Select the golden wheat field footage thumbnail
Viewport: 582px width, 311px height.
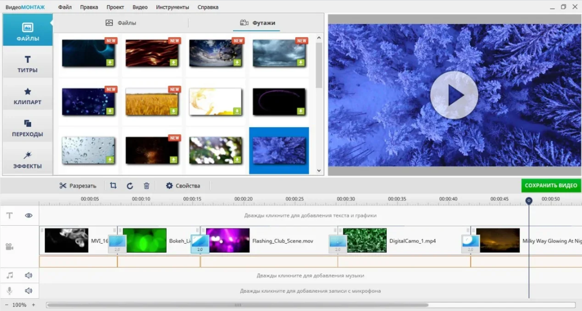pos(151,101)
